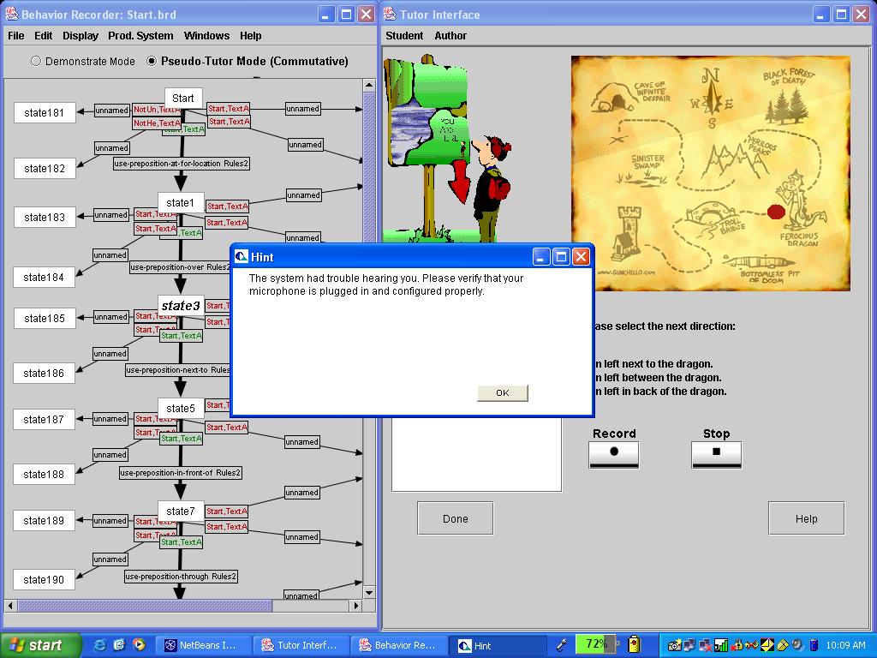
Task: Open the Prod. System menu
Action: point(140,36)
